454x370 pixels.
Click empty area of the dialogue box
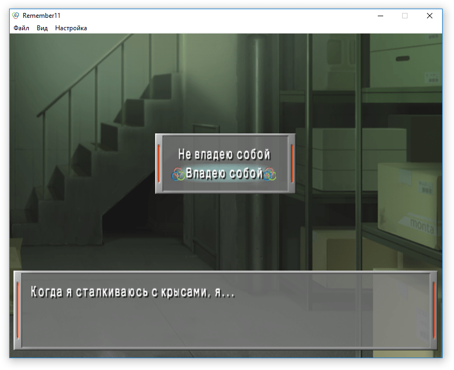(216, 327)
